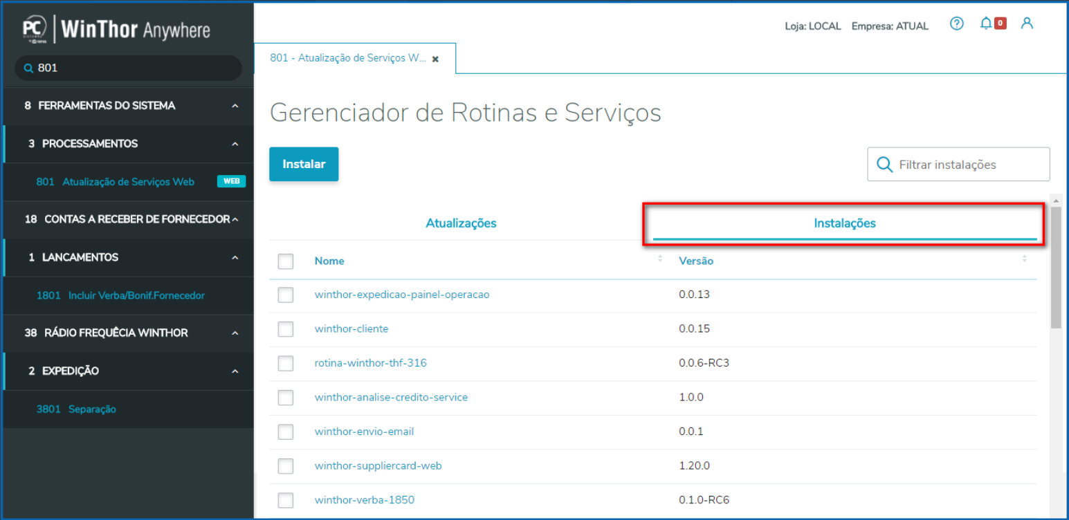Open the winthor-expedicao-painel-operacao link
The width and height of the screenshot is (1069, 520).
402,295
